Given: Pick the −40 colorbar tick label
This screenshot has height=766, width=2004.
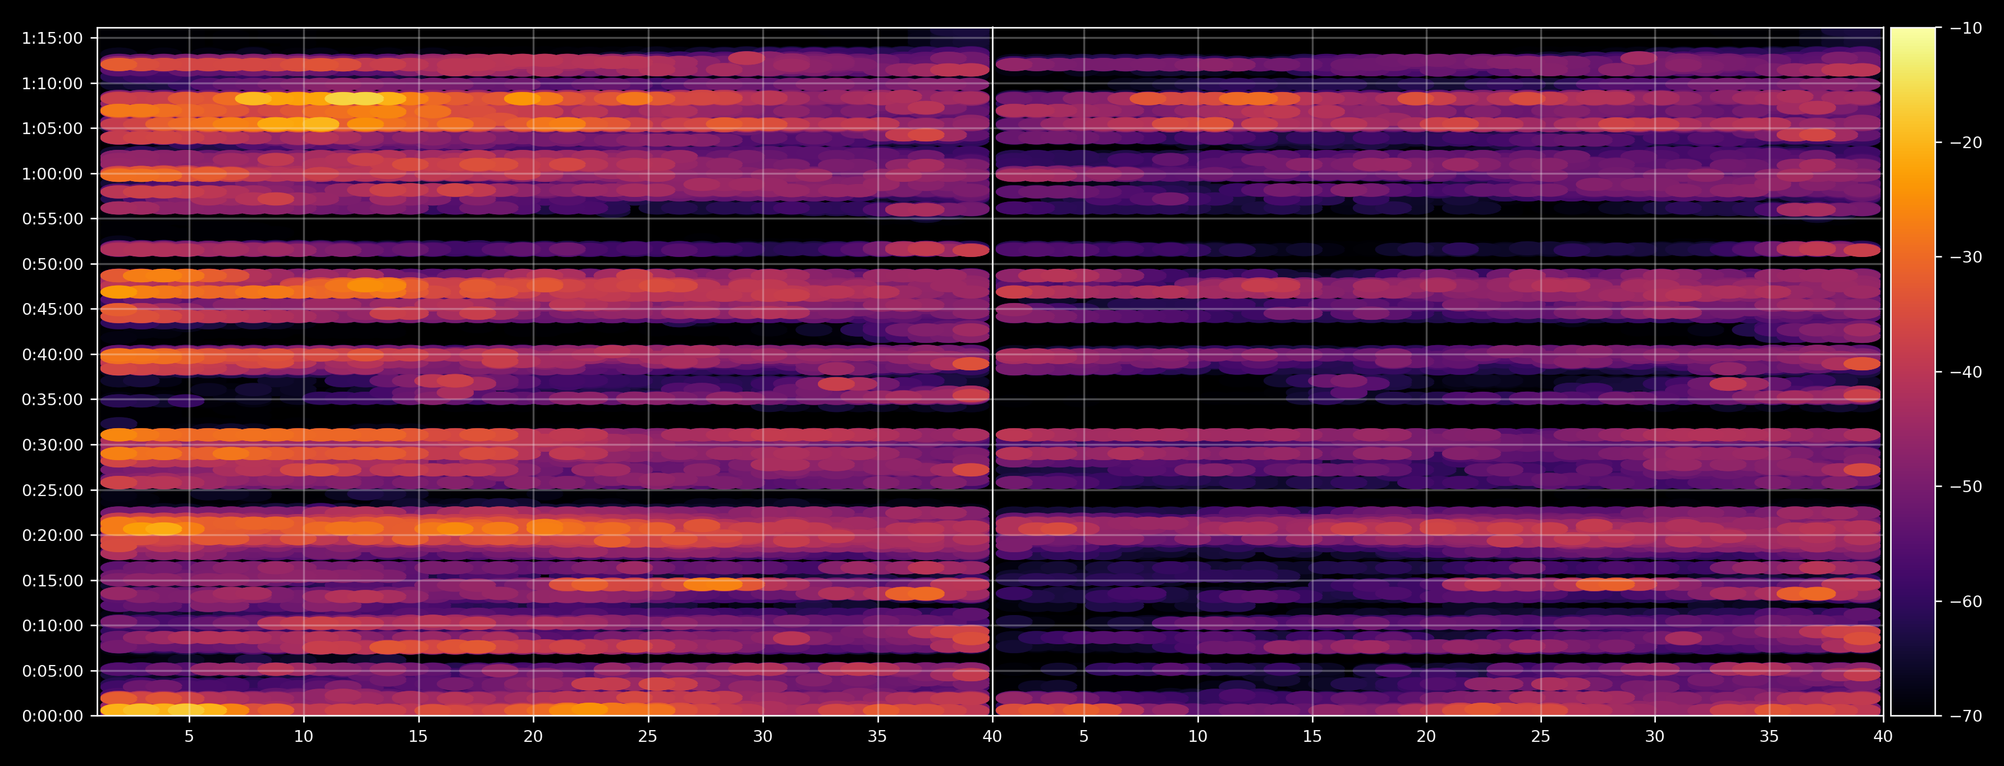Looking at the screenshot, I should tap(1966, 371).
